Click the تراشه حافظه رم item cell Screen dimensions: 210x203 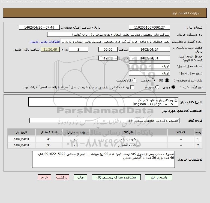coord(128,145)
